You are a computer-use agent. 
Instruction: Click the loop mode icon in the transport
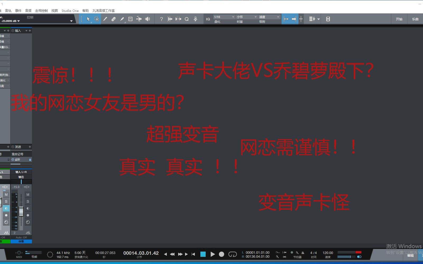point(233,254)
